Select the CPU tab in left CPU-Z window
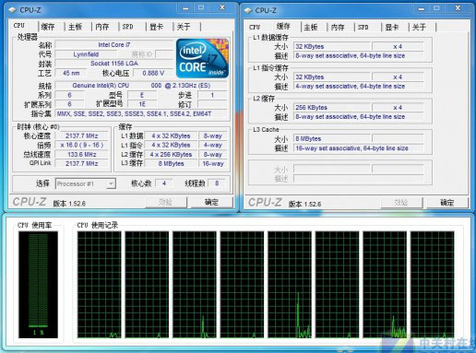476x353 pixels. [x=19, y=26]
